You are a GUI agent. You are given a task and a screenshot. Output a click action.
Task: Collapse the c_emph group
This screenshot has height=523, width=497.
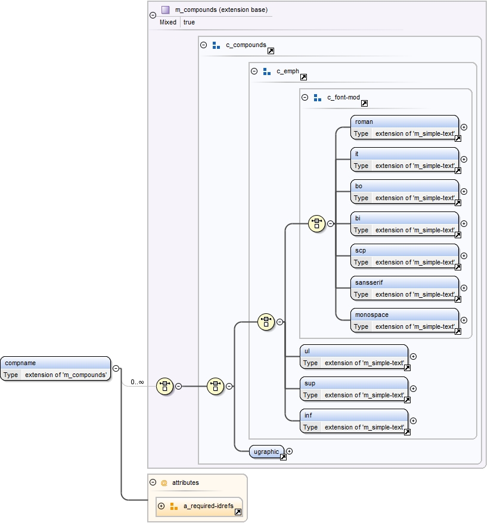(254, 71)
